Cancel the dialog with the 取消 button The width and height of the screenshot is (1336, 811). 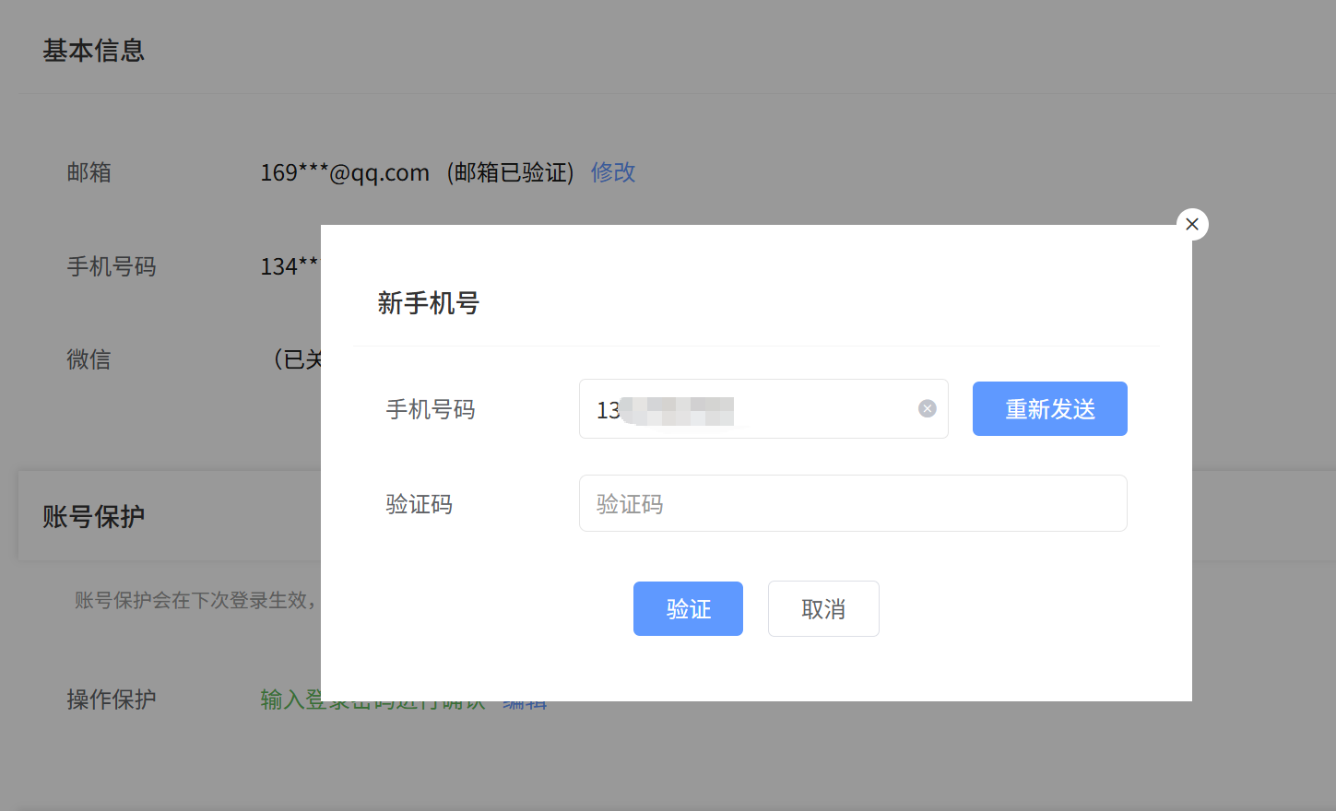(822, 608)
